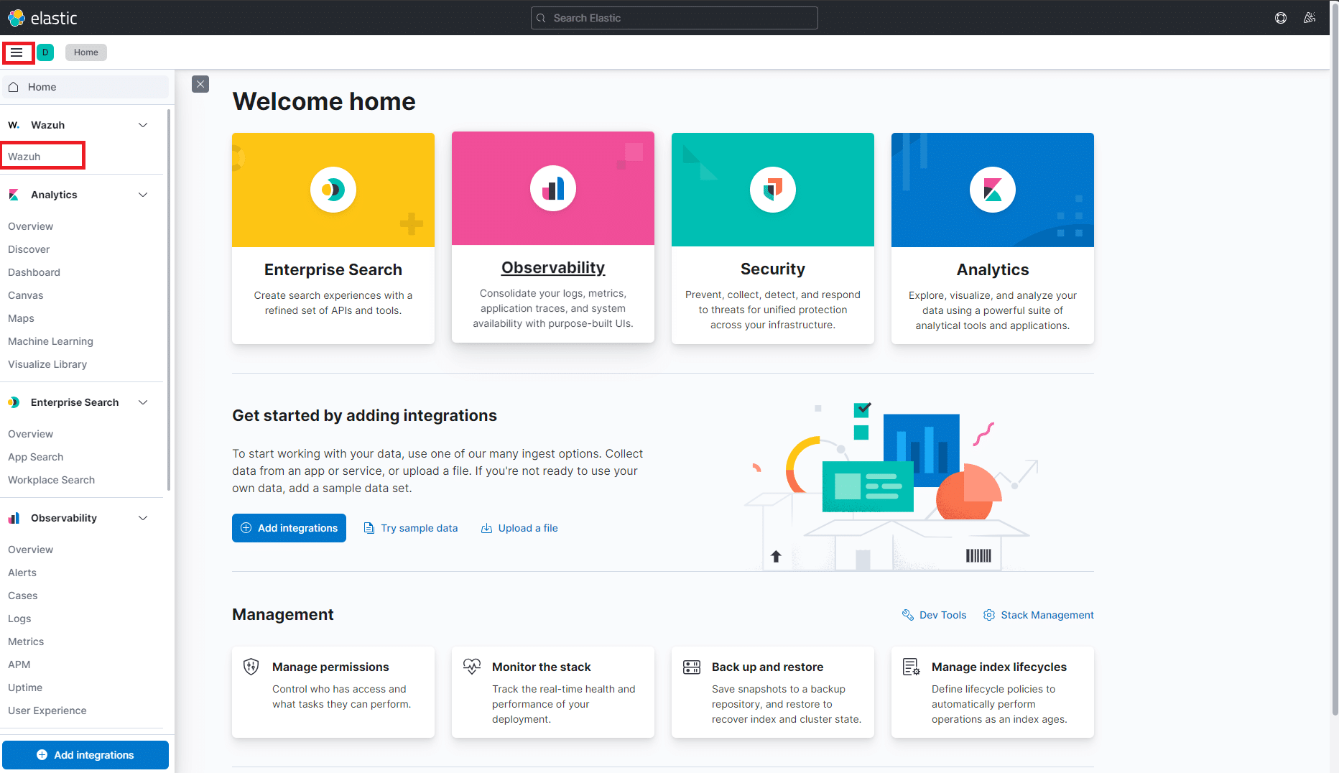1339x773 pixels.
Task: Click the Observability icon in sidebar
Action: (x=14, y=518)
